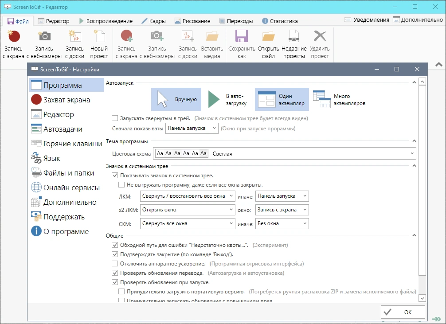The height and width of the screenshot is (324, 446).
Task: Click the settings vertical scrollbar thumb
Action: pos(423,180)
